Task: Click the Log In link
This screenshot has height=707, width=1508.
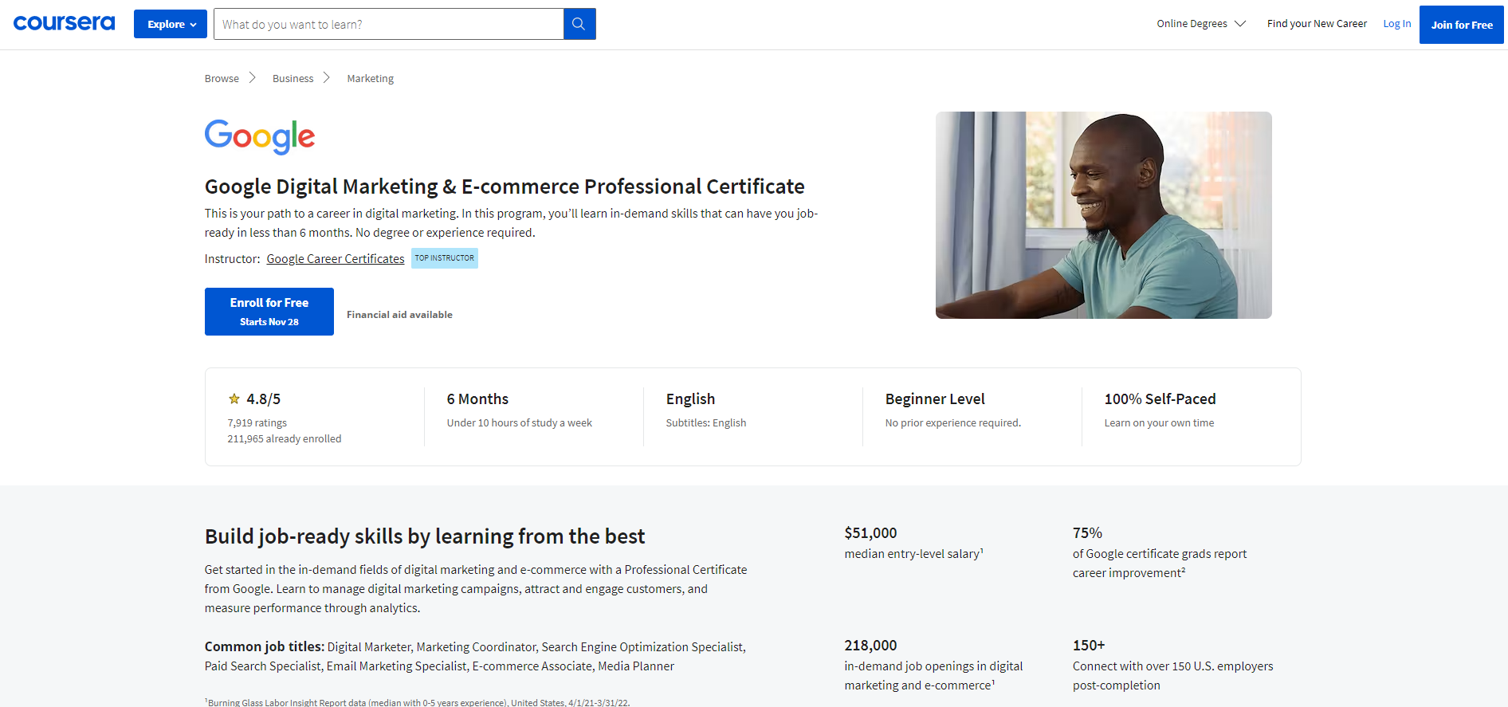Action: point(1397,24)
